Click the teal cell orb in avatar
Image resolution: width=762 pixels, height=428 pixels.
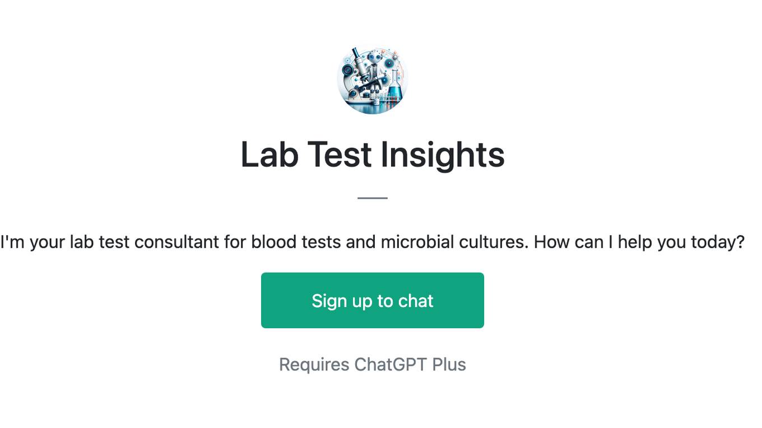(x=389, y=63)
